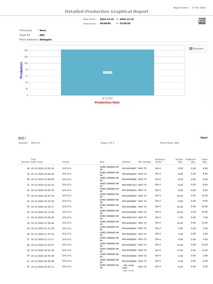Click the 10-12-2024 x-axis label
This screenshot has width=213, height=284.
click(x=107, y=98)
